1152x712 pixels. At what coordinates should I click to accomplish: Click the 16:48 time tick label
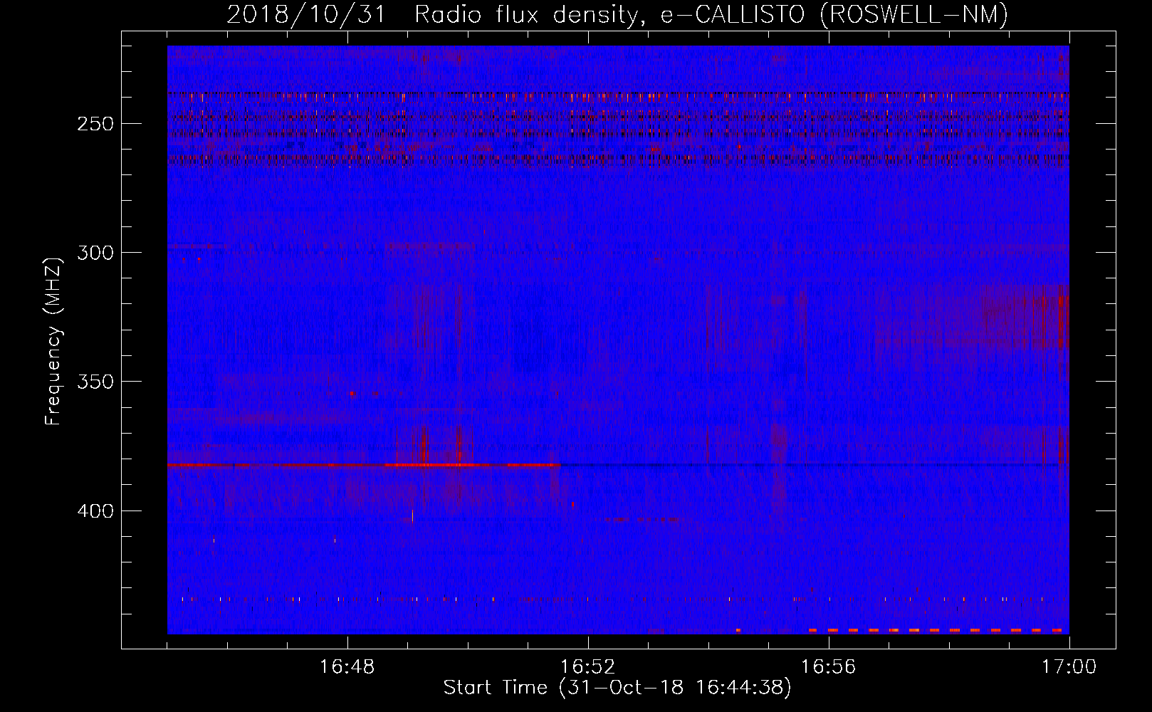[347, 667]
